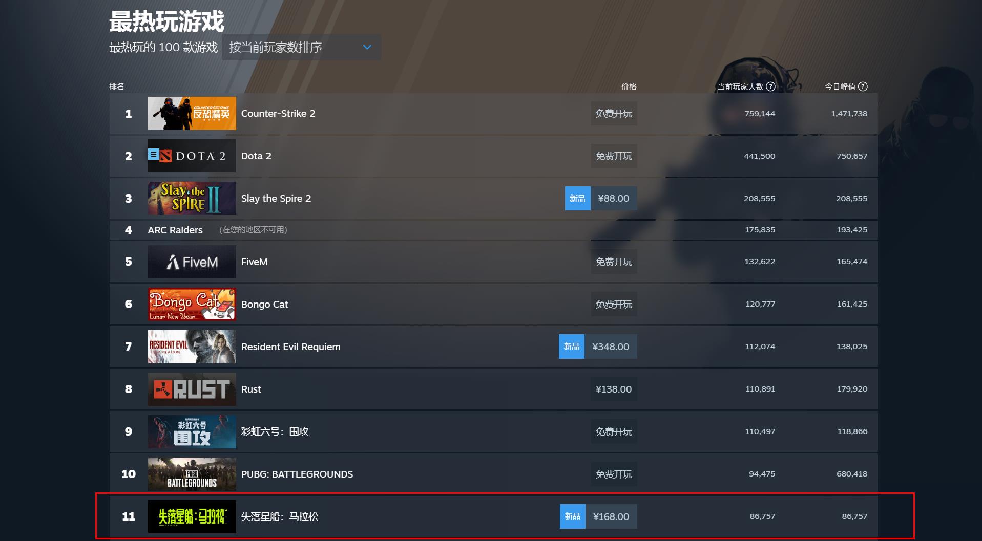
Task: Click the 免费开玩 button for Counter-Strike 2
Action: [614, 113]
